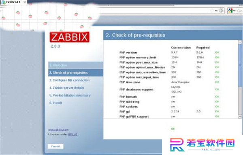Click required PHP version value 5.1.6
Viewport: 243px width, 155px height.
coord(199,52)
